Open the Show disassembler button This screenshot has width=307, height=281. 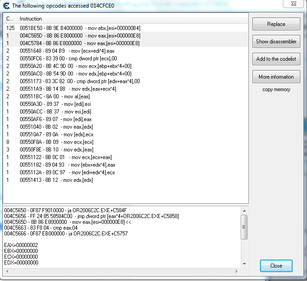pos(276,42)
